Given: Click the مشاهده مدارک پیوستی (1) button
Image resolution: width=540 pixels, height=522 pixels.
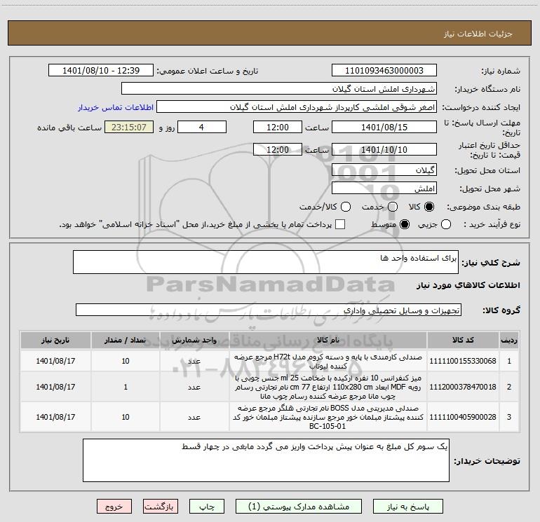Looking at the screenshot, I should [x=299, y=507].
